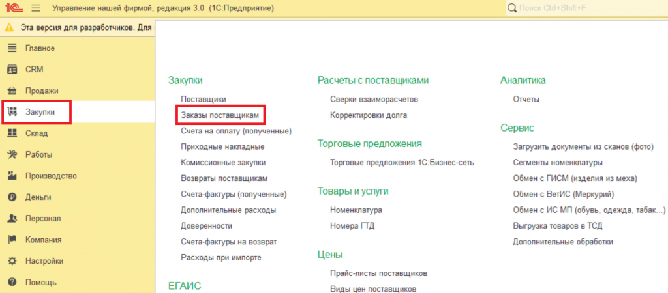Click the CRM section icon

(x=12, y=69)
